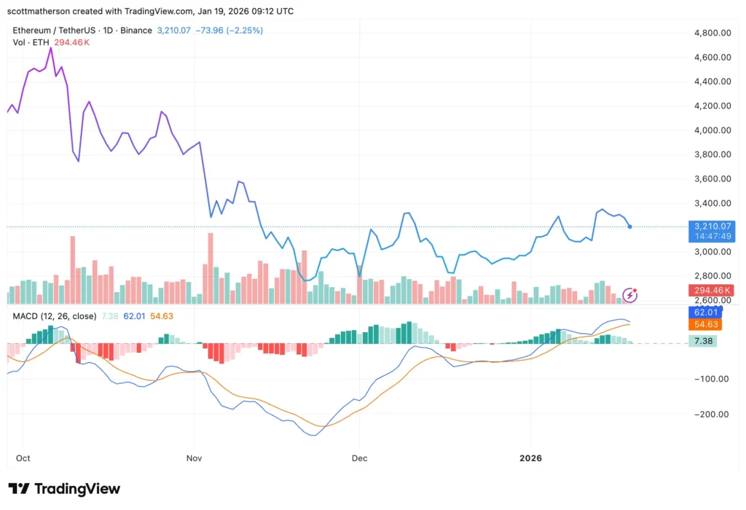This screenshot has height=510, width=746.
Task: Click the red notification dot on the lightning icon
Action: tap(635, 290)
